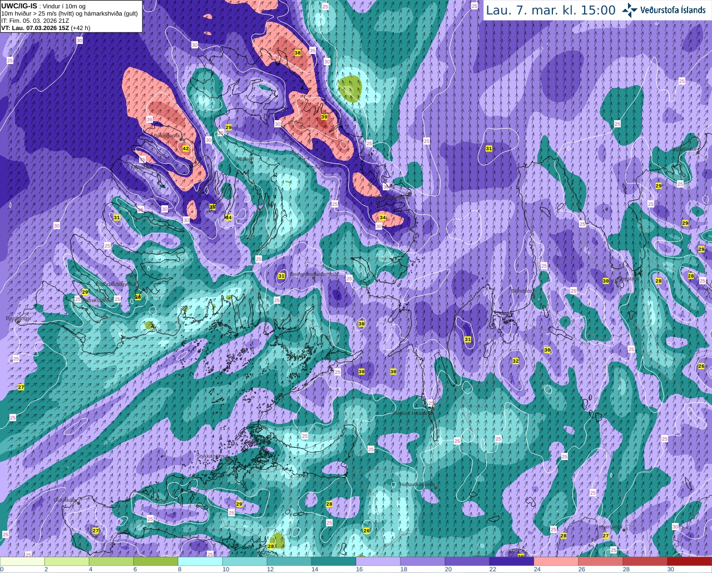Viewport: 712px width, 573px height.
Task: Click the Gufuskálar station dot
Action: click(x=78, y=503)
